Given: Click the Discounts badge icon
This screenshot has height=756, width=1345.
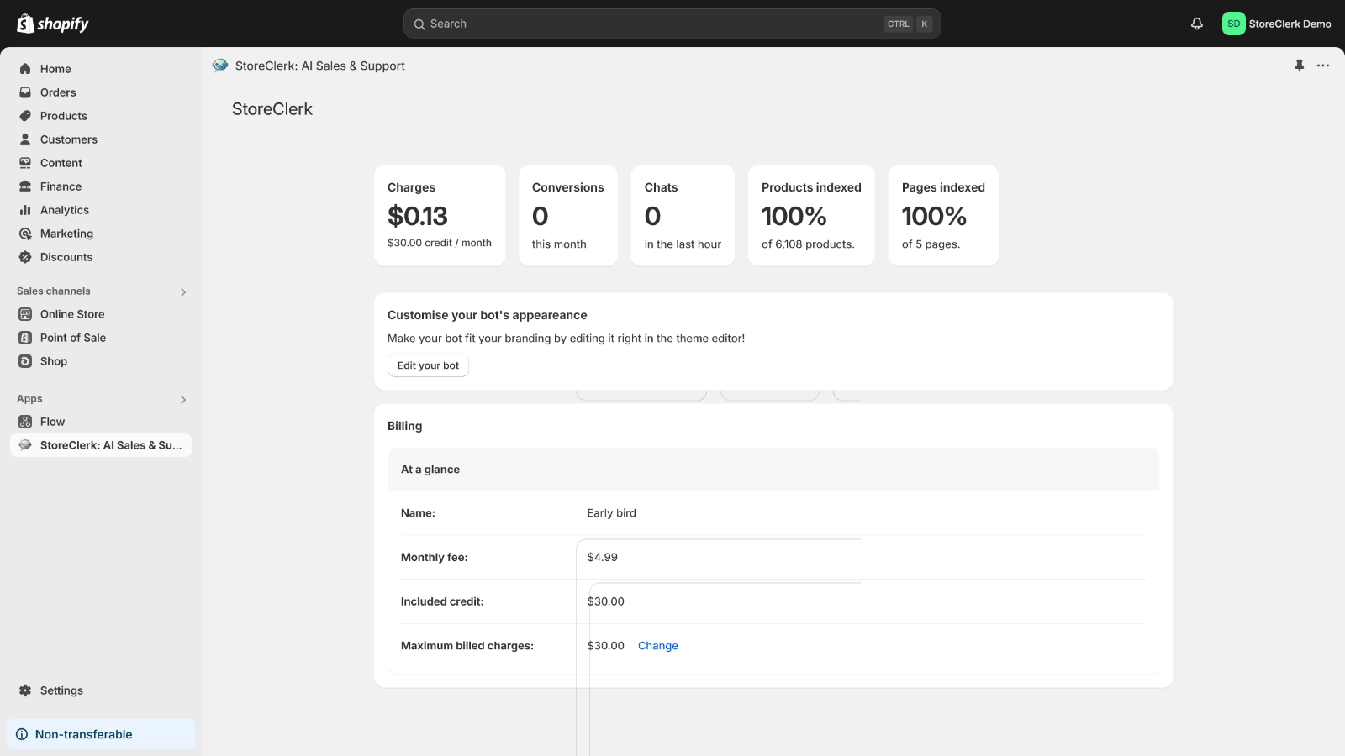Looking at the screenshot, I should pos(25,257).
